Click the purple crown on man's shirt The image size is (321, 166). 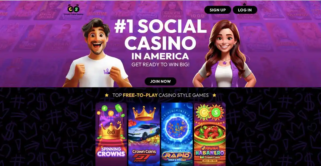tap(107, 71)
